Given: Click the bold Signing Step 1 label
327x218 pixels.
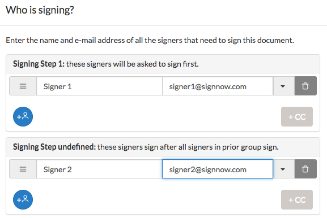Looking at the screenshot, I should click(39, 64).
